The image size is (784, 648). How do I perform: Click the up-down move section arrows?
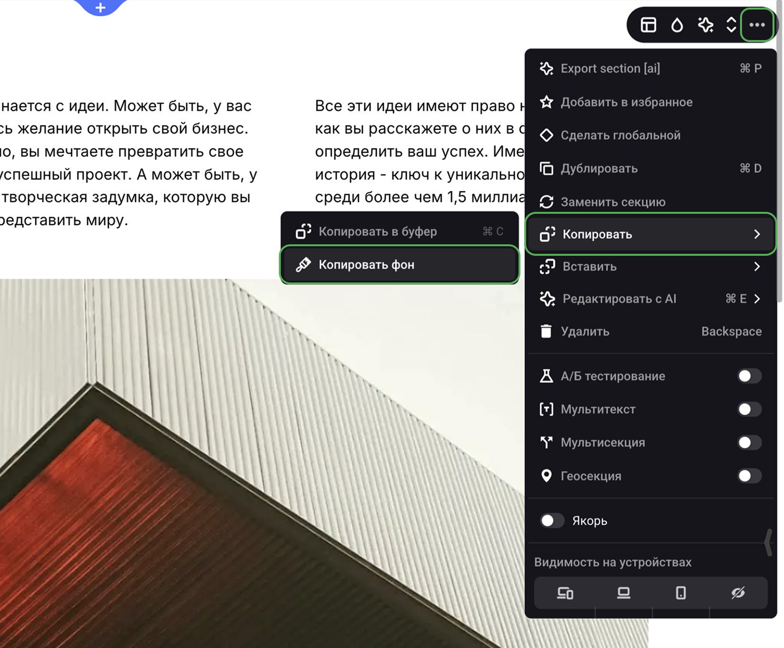point(731,25)
